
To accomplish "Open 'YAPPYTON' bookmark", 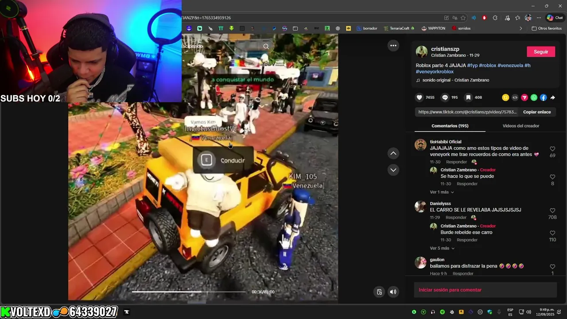I will click(x=433, y=28).
